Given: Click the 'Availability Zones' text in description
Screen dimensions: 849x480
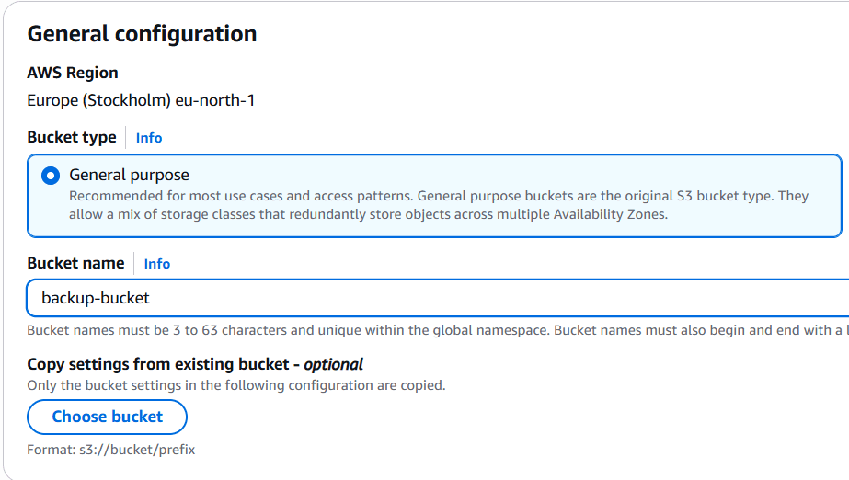Looking at the screenshot, I should click(607, 213).
